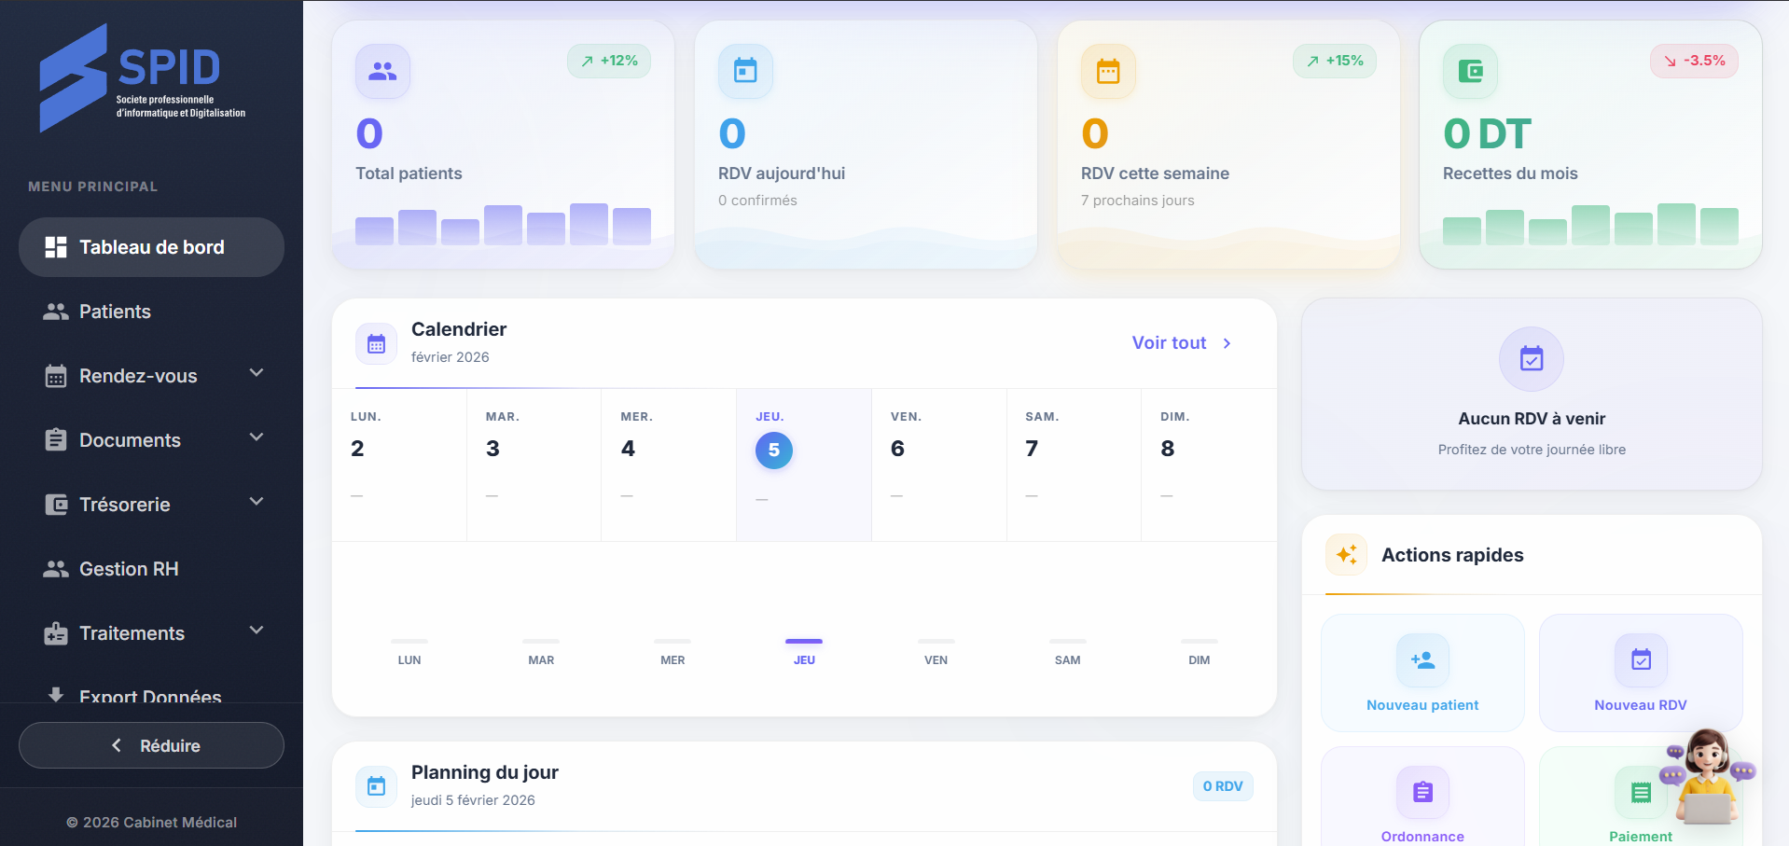This screenshot has height=846, width=1789.
Task: Expand the Documents submenu chevron
Action: coord(257,438)
